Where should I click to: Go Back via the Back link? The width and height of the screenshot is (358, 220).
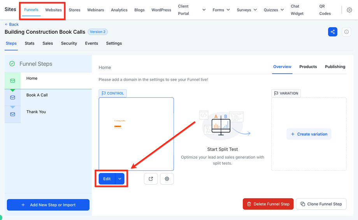(12, 24)
